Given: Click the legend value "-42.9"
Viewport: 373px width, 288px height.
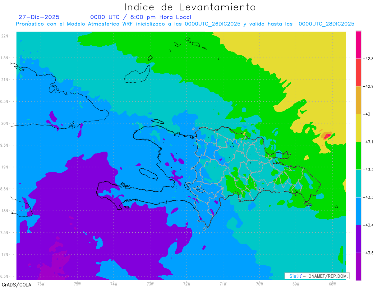Looking at the screenshot, I should coord(368,86).
